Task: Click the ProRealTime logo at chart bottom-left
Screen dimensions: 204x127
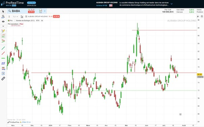Action: pos(13,122)
